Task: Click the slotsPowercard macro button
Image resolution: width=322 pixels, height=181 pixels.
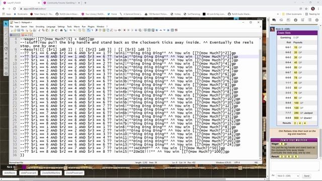Action: (29, 173)
